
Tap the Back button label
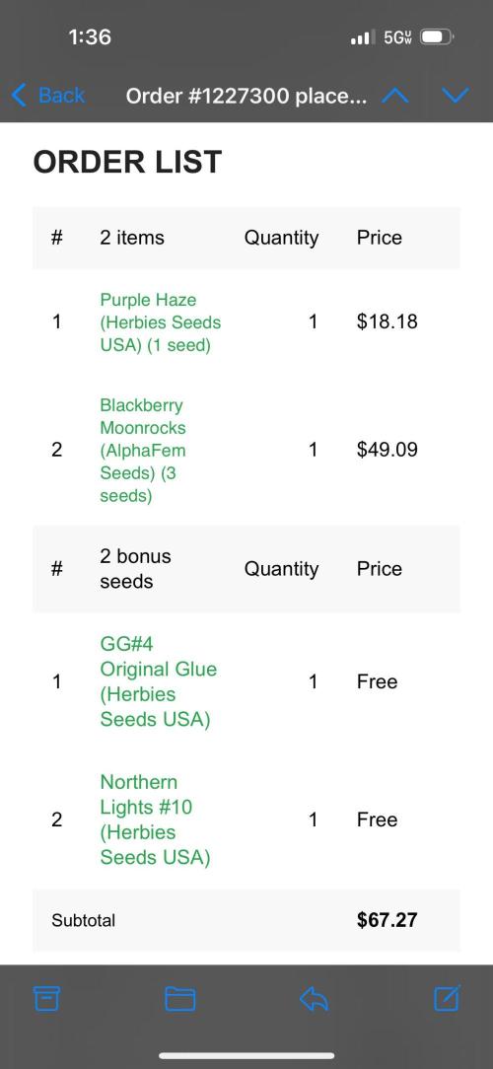tap(61, 96)
